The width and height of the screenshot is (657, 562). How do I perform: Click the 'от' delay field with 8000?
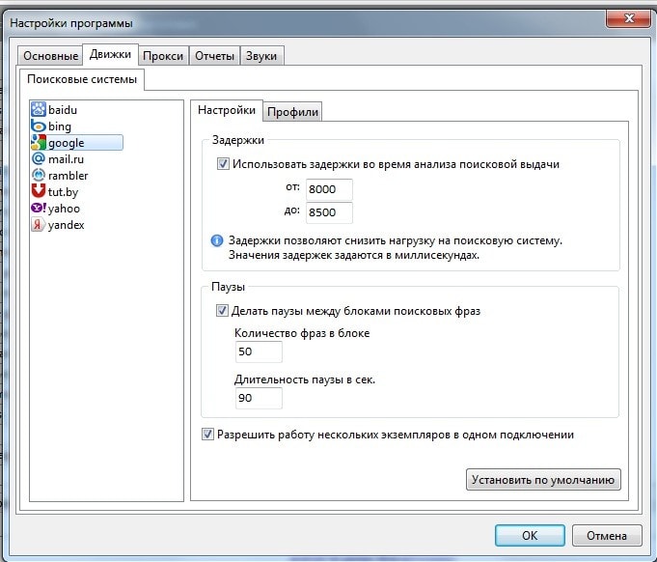[x=329, y=190]
